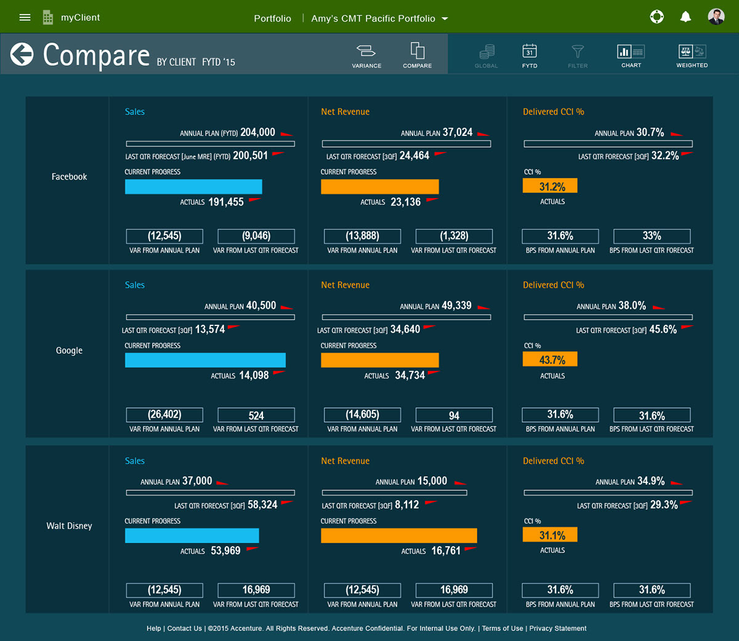The image size is (739, 641).
Task: Open the Contact Us footer link
Action: click(185, 629)
